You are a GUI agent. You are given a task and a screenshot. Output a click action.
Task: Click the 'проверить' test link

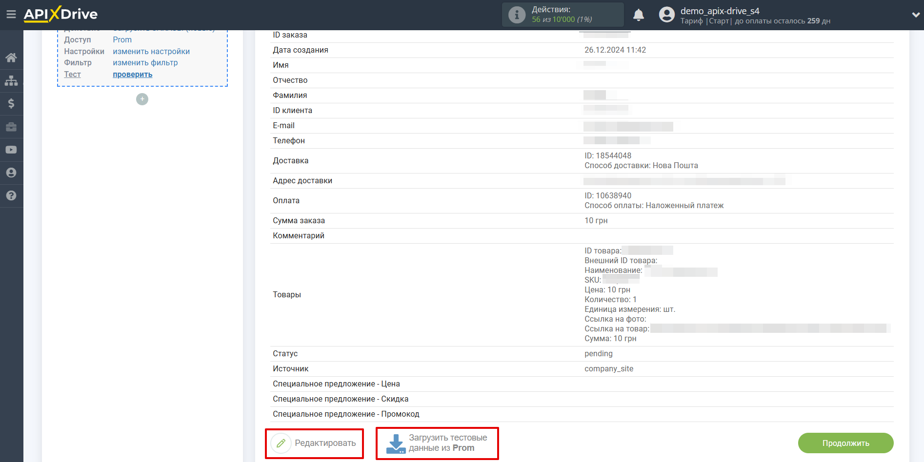pos(133,74)
